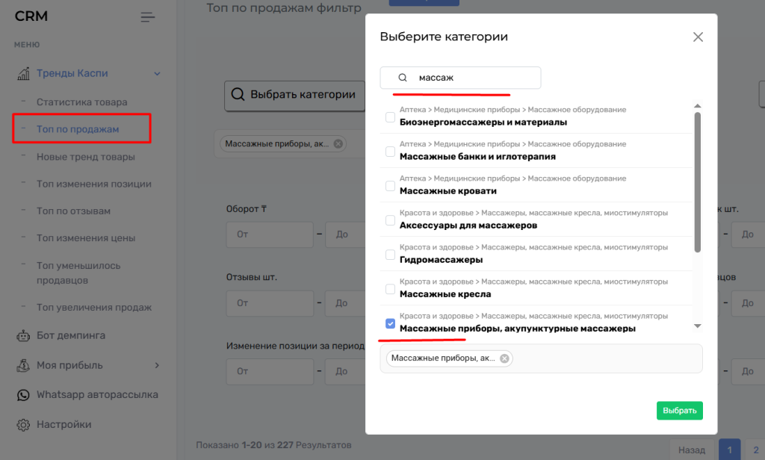Go to page 1 in pagination
Screen dimensions: 765x460
tap(729, 450)
